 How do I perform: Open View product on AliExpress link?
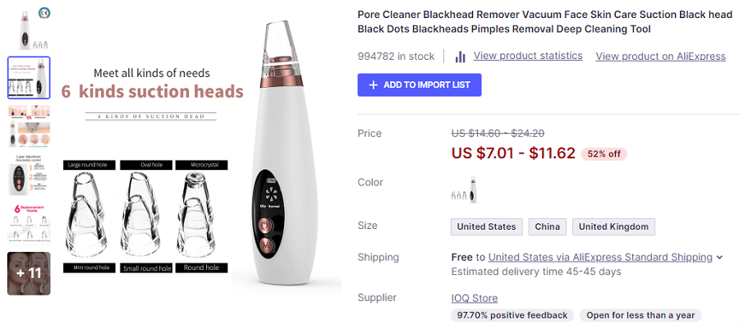660,57
